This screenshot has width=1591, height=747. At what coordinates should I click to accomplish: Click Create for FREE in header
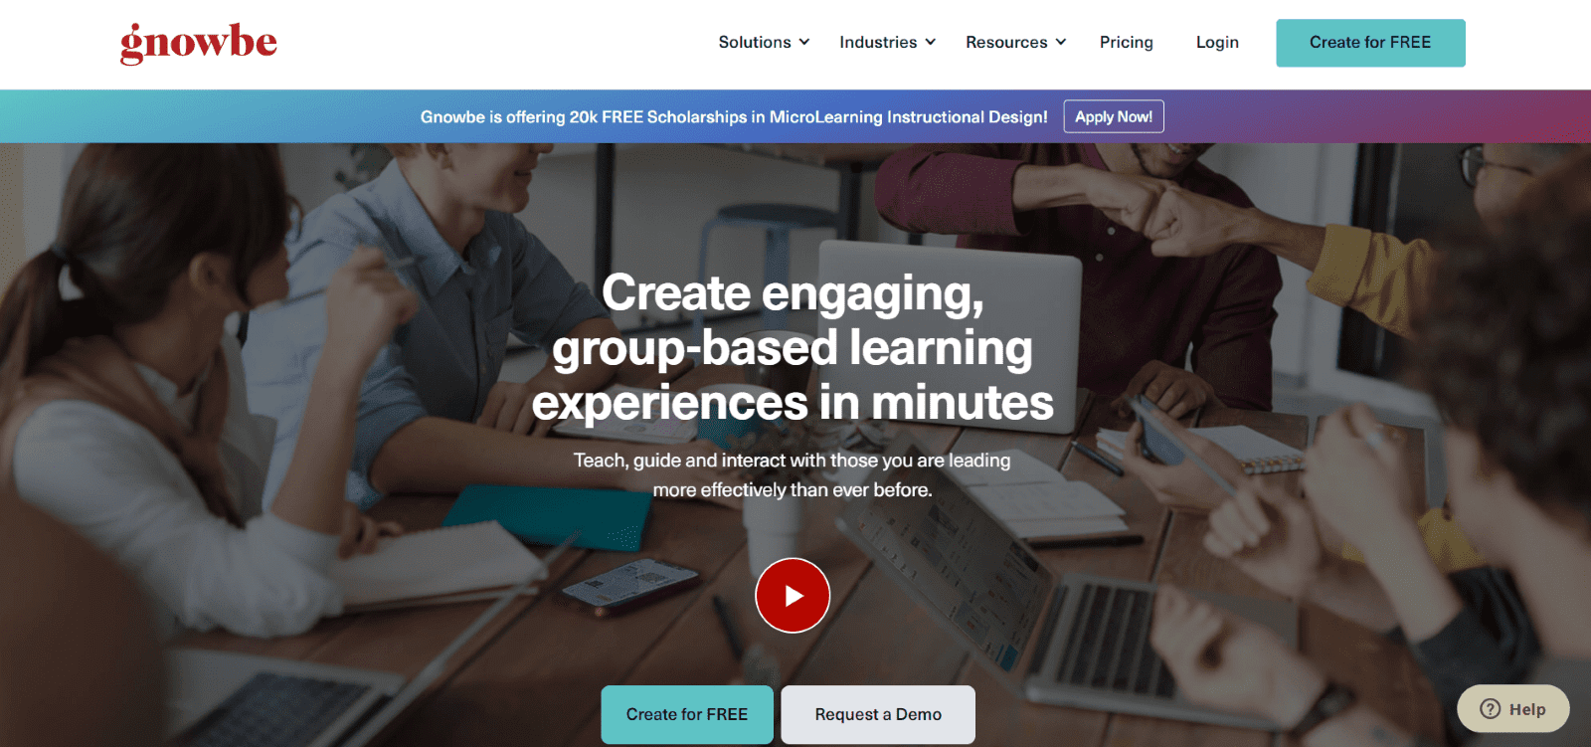(x=1370, y=43)
